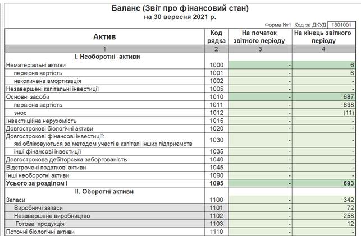
Task: Select the 'На початок звітного періоду' header
Action: (259, 37)
